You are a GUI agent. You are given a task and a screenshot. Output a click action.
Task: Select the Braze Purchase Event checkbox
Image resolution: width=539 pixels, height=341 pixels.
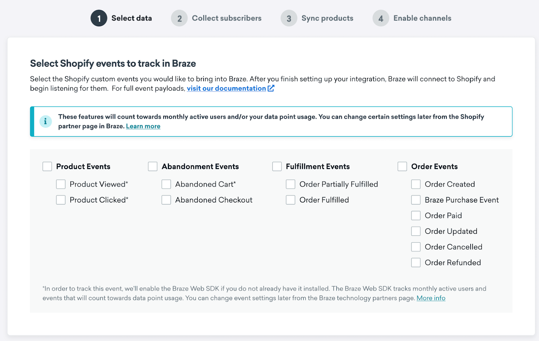(416, 200)
